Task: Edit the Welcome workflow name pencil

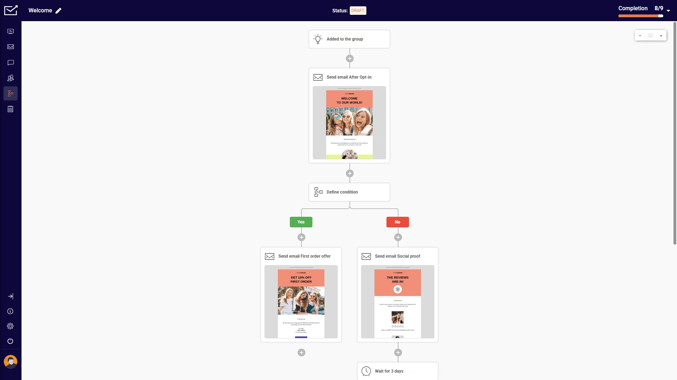Action: point(59,11)
